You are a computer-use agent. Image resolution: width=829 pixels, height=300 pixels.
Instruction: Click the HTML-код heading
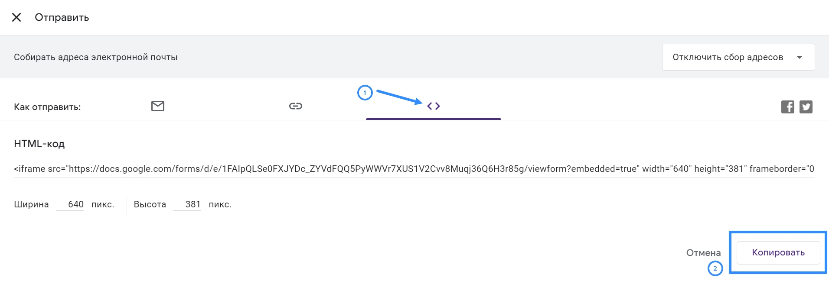(x=39, y=144)
